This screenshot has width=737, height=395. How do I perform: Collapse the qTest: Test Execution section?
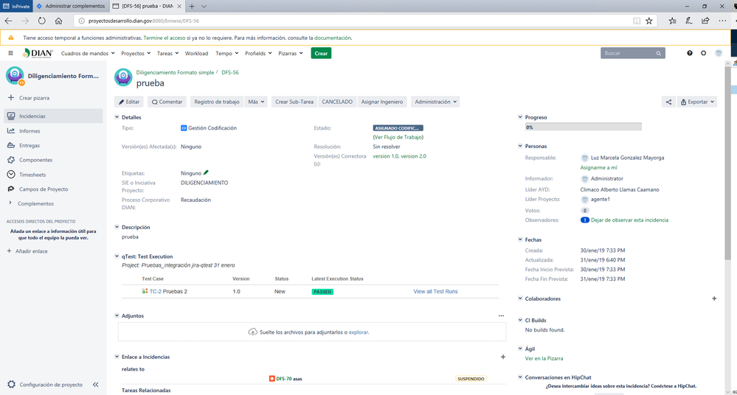117,256
